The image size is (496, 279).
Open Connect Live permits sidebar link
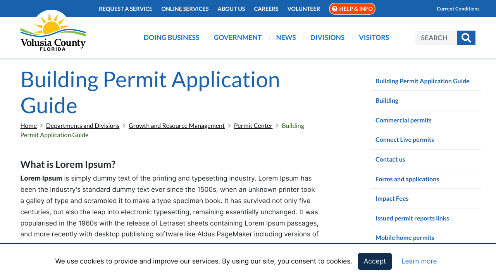coord(405,139)
